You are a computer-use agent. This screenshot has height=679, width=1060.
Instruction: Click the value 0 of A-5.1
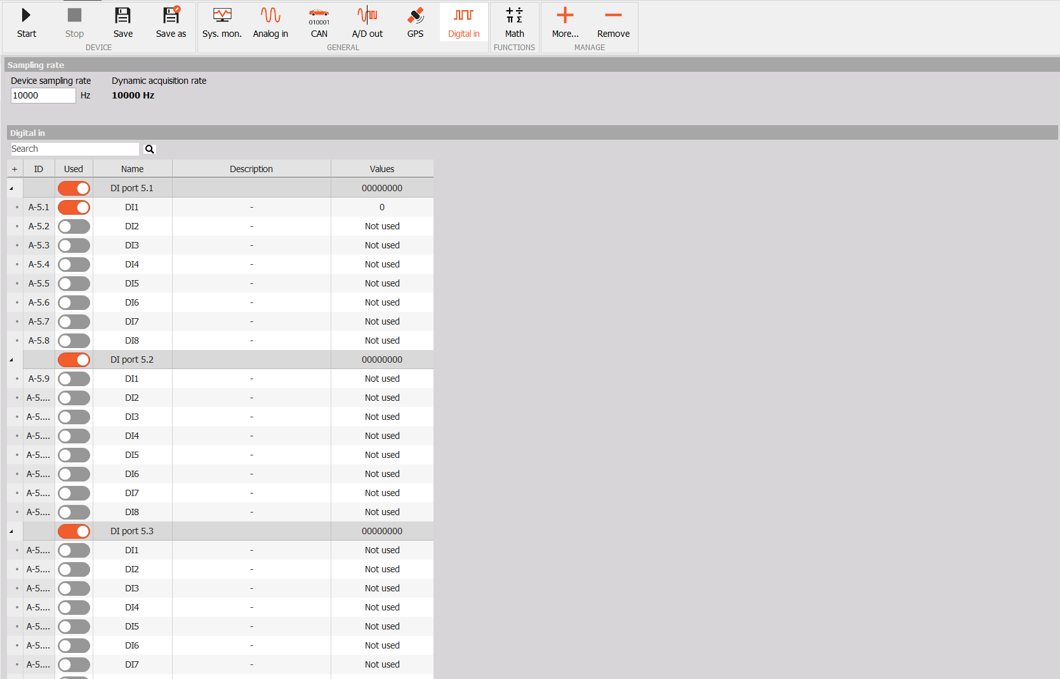tap(382, 207)
